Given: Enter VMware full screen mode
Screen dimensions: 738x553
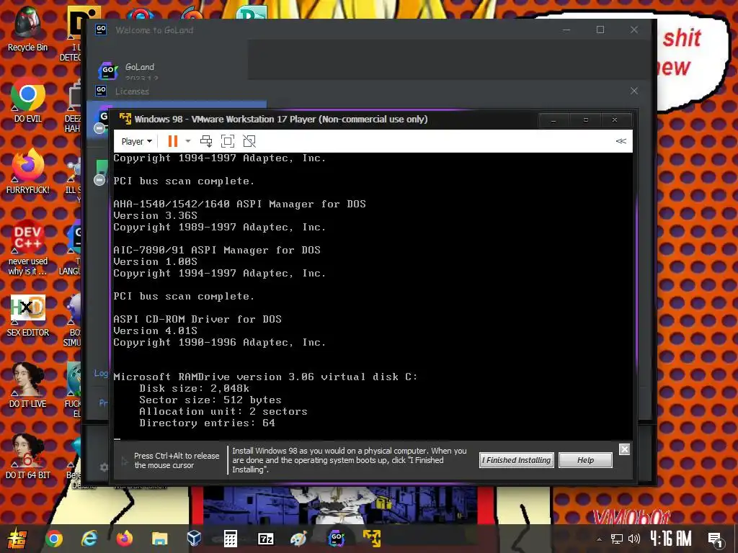Looking at the screenshot, I should (x=228, y=141).
